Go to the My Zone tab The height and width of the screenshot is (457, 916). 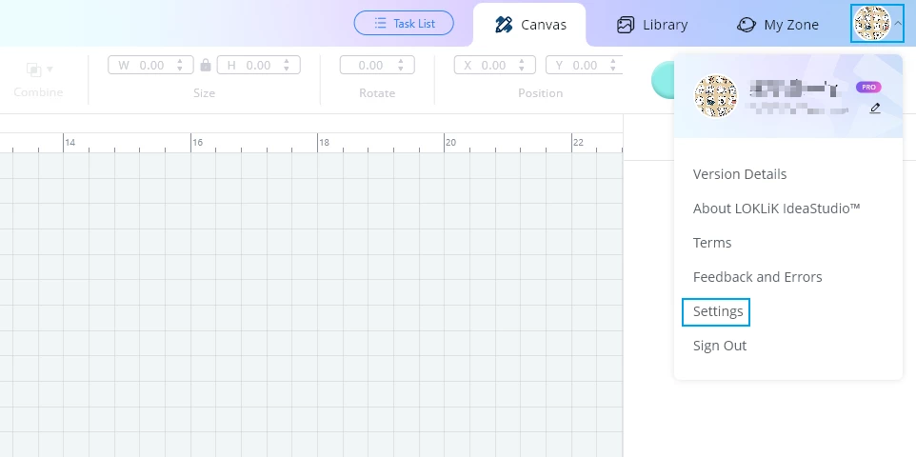coord(778,25)
